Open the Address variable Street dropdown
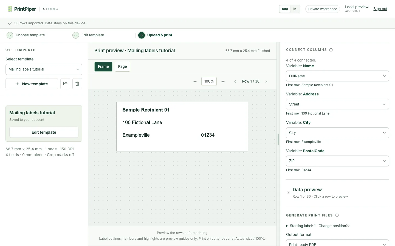The height and width of the screenshot is (246, 395). 337,104
